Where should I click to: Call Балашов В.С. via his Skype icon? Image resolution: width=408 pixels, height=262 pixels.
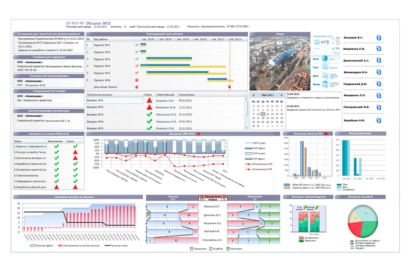pos(379,38)
